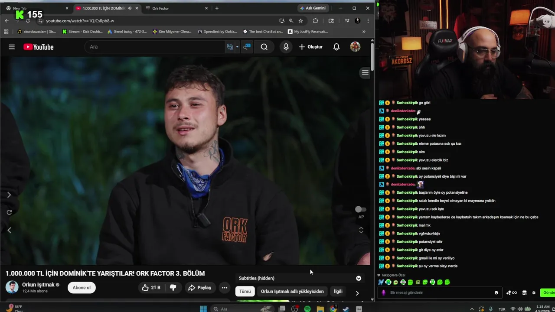
Task: Click the replay circular arrow on the video
Action: coord(9,212)
